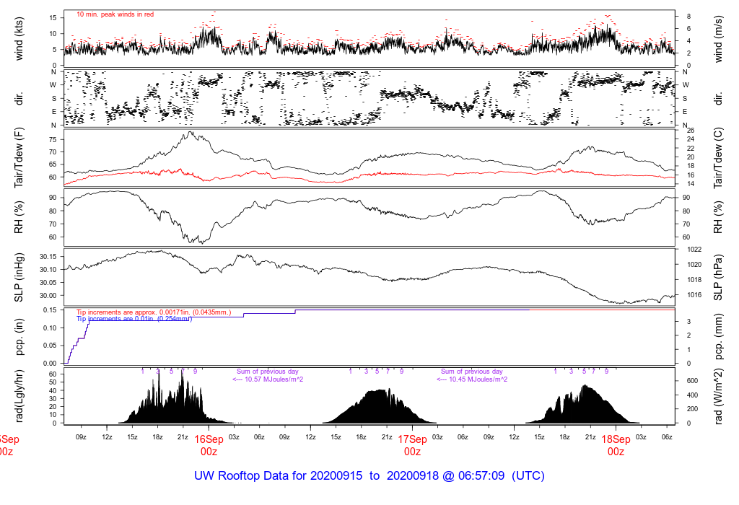Screen dimensions: 739x505
Task: Click the "pcp. (mm)" axis label
Action: coord(718,337)
